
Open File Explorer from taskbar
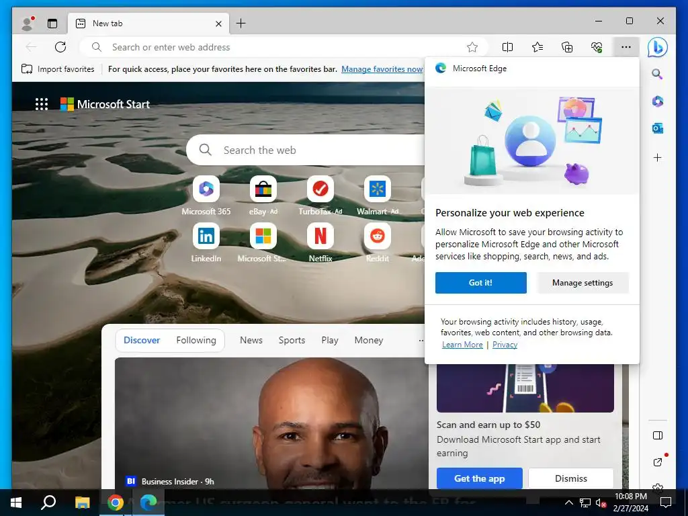tap(82, 503)
